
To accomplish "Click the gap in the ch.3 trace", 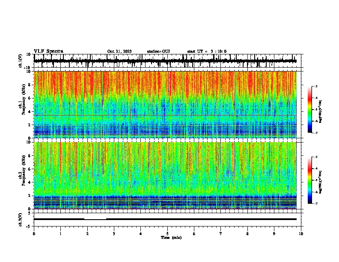I will click(95, 219).
